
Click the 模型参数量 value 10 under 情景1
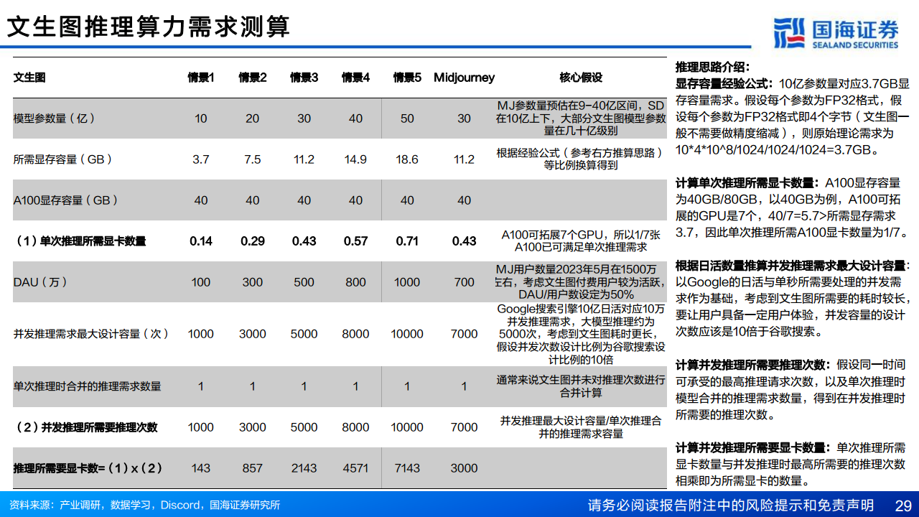(201, 118)
